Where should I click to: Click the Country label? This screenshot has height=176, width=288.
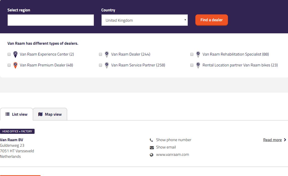pyautogui.click(x=108, y=10)
